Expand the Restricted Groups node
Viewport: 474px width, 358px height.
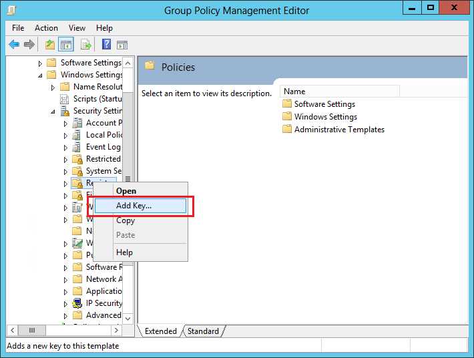pyautogui.click(x=65, y=160)
